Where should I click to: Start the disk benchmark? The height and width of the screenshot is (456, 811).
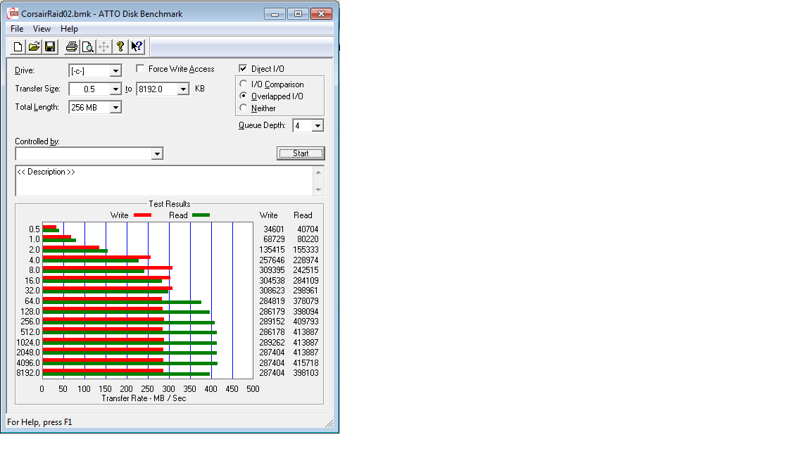(x=301, y=153)
